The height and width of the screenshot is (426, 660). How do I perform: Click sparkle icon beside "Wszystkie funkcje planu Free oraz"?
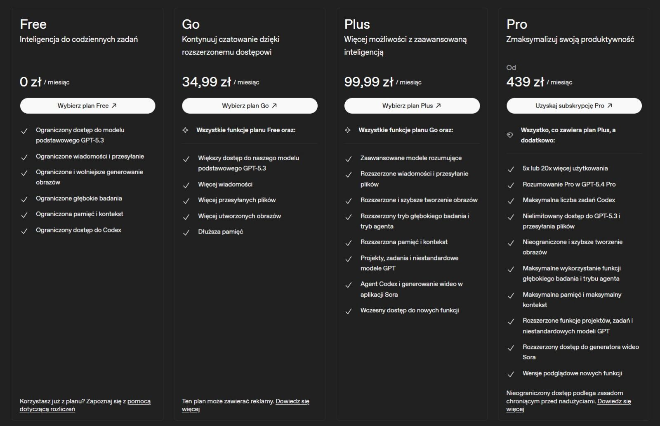point(186,130)
